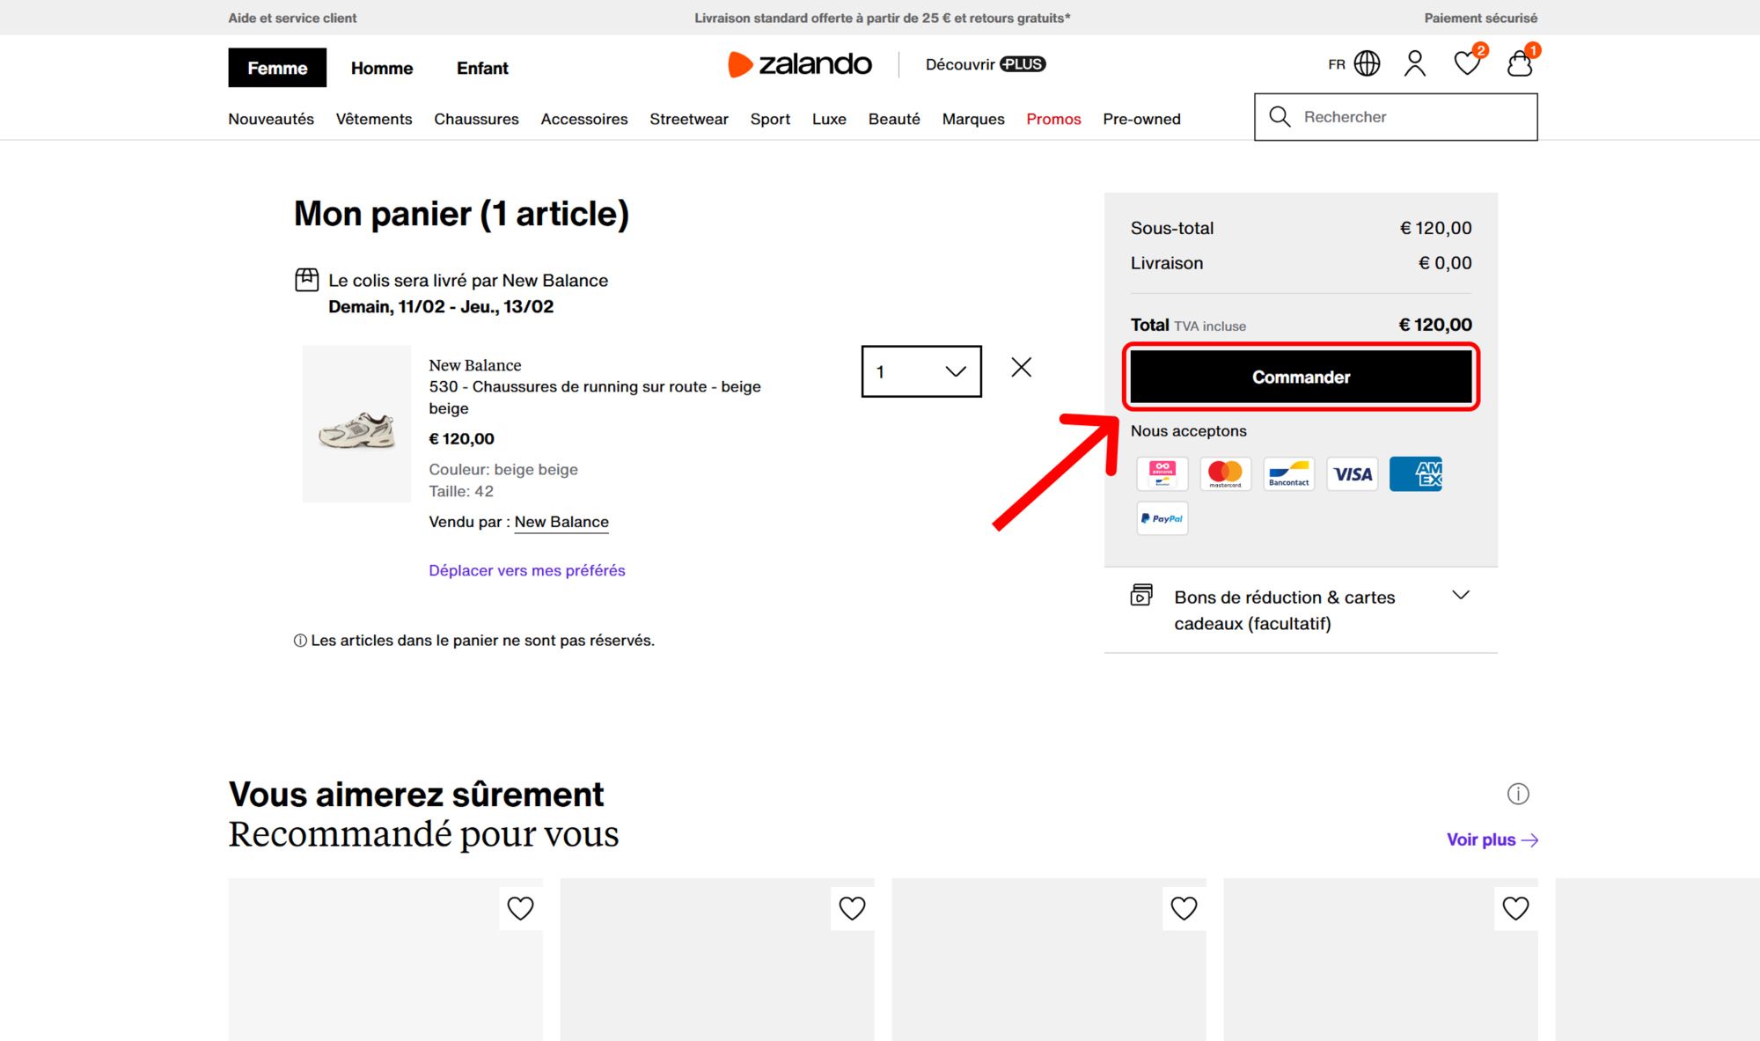Open the Marques menu
The height and width of the screenshot is (1041, 1760).
973,119
